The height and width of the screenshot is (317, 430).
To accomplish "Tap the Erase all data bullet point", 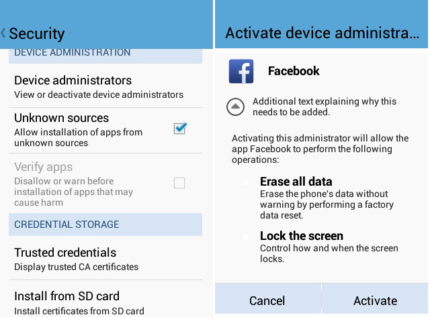I will [246, 183].
